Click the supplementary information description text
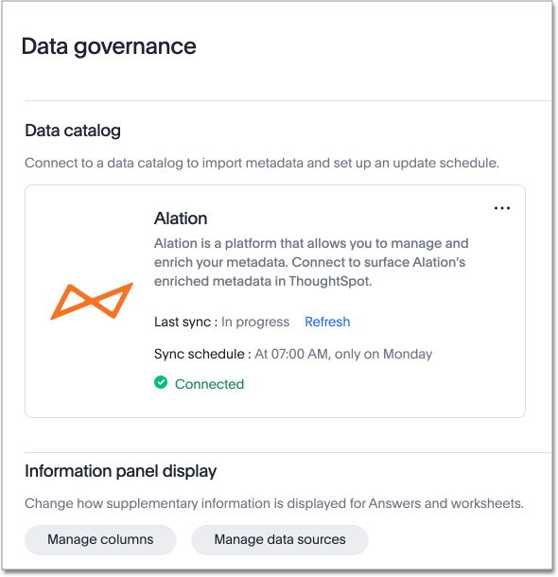558x577 pixels. pyautogui.click(x=274, y=503)
